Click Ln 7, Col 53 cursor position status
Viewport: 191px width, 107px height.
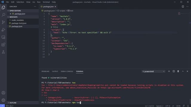tap(150, 106)
